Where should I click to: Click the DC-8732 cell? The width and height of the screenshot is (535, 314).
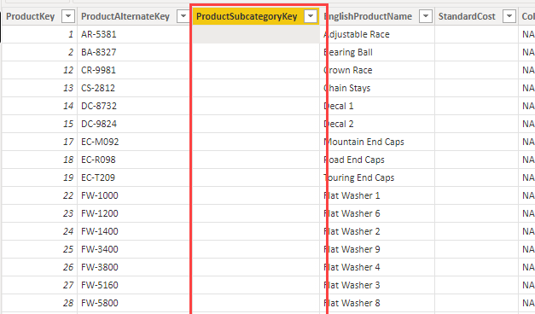(x=133, y=106)
